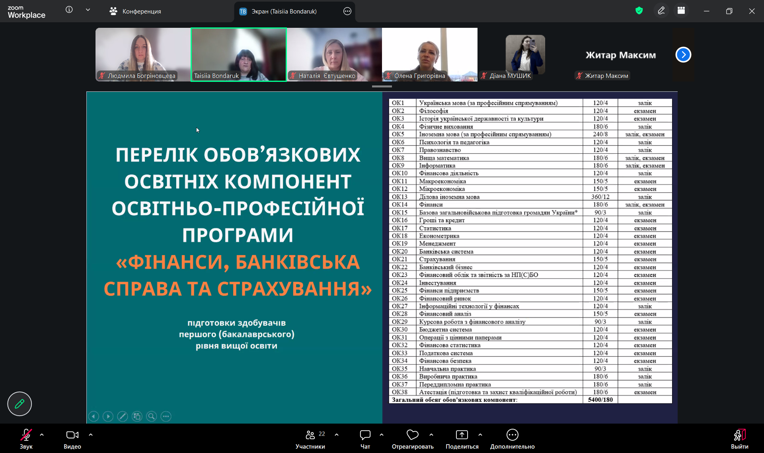
Task: Unmute microphone with the Звук button
Action: click(x=26, y=438)
